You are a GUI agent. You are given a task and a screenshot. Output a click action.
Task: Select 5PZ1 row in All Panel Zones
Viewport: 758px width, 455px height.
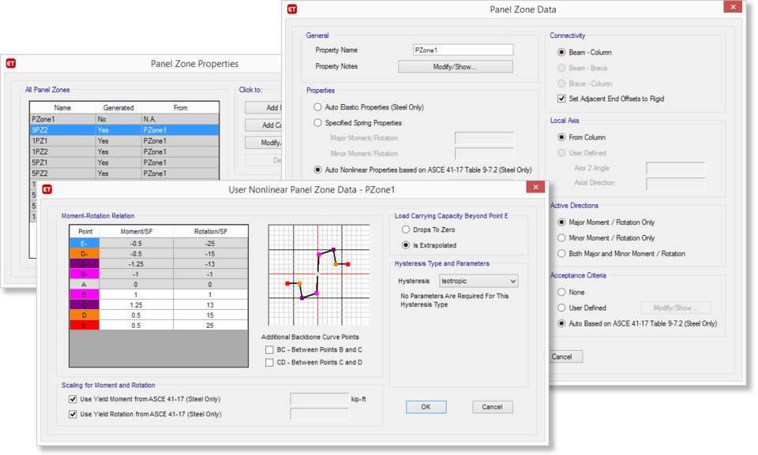(124, 162)
